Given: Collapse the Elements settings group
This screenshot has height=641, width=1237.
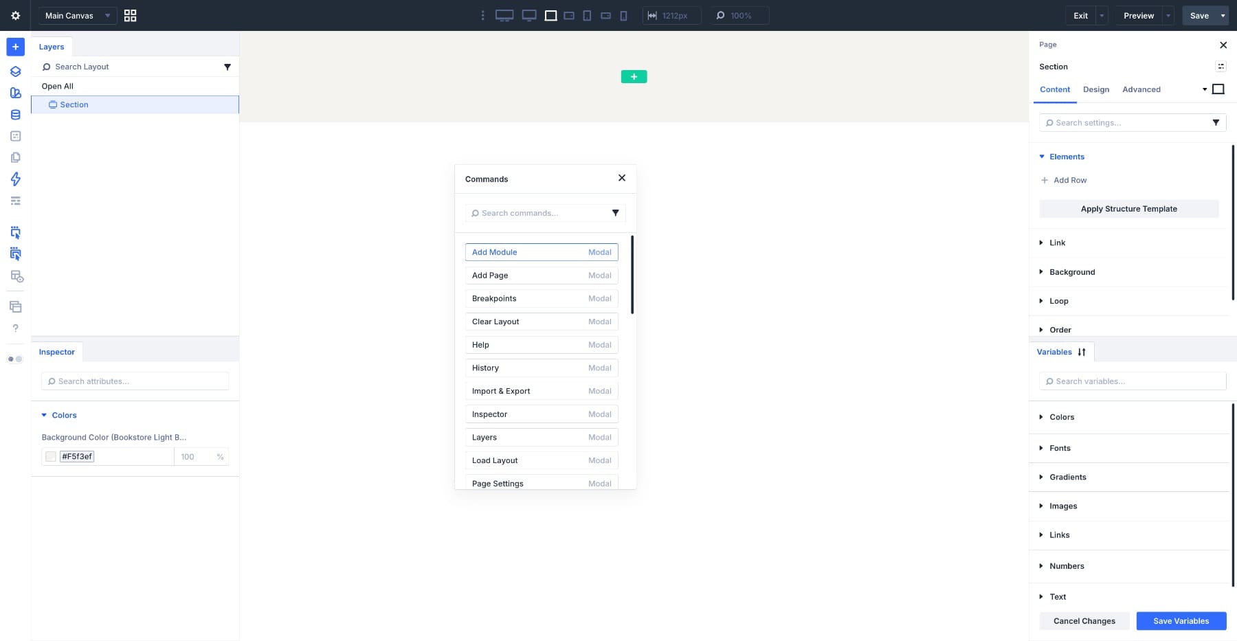Looking at the screenshot, I should 1067,157.
